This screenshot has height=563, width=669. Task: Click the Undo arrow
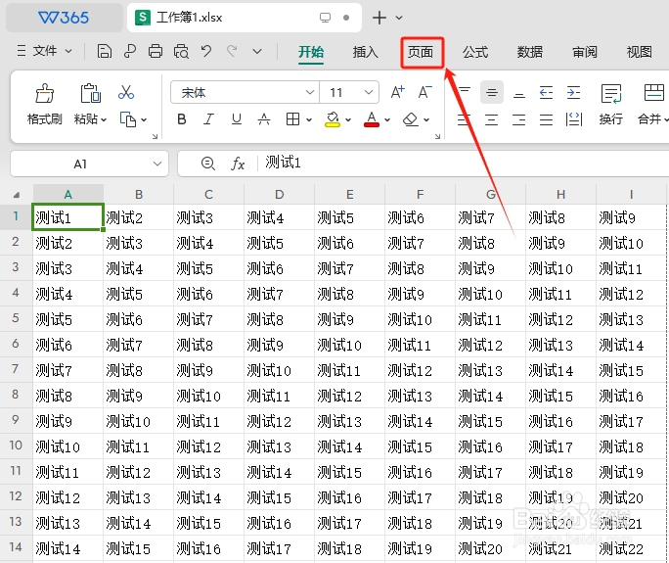[206, 51]
